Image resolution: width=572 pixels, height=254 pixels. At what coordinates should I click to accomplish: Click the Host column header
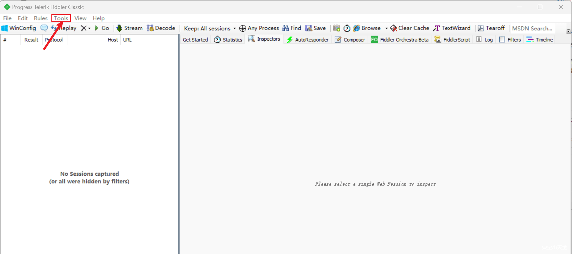point(113,40)
